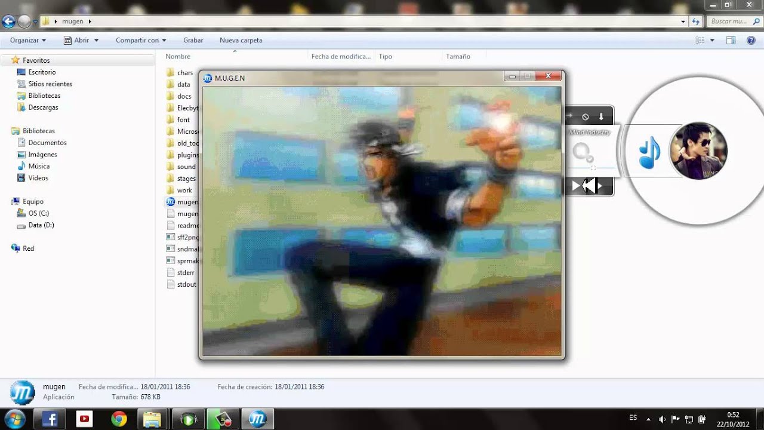Click the ES language indicator
The image size is (764, 430).
pyautogui.click(x=633, y=417)
